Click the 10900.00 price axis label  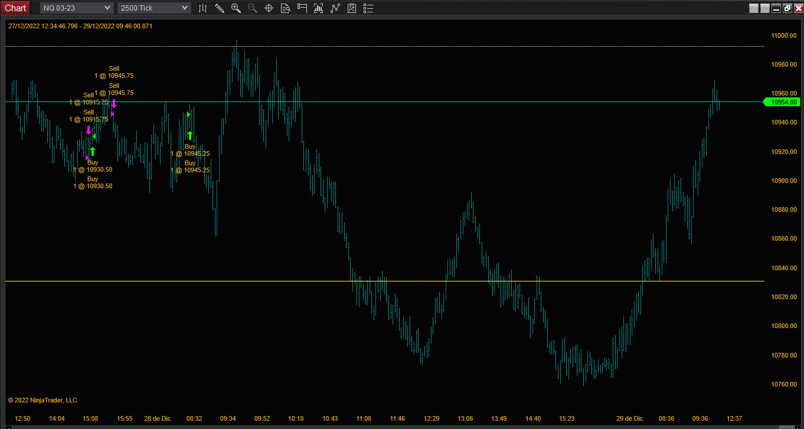click(784, 181)
